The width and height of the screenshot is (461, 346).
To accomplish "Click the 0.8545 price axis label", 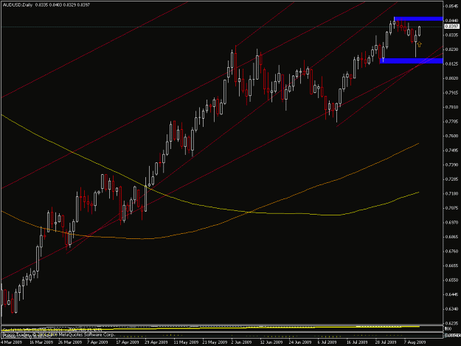I will 451,6.
